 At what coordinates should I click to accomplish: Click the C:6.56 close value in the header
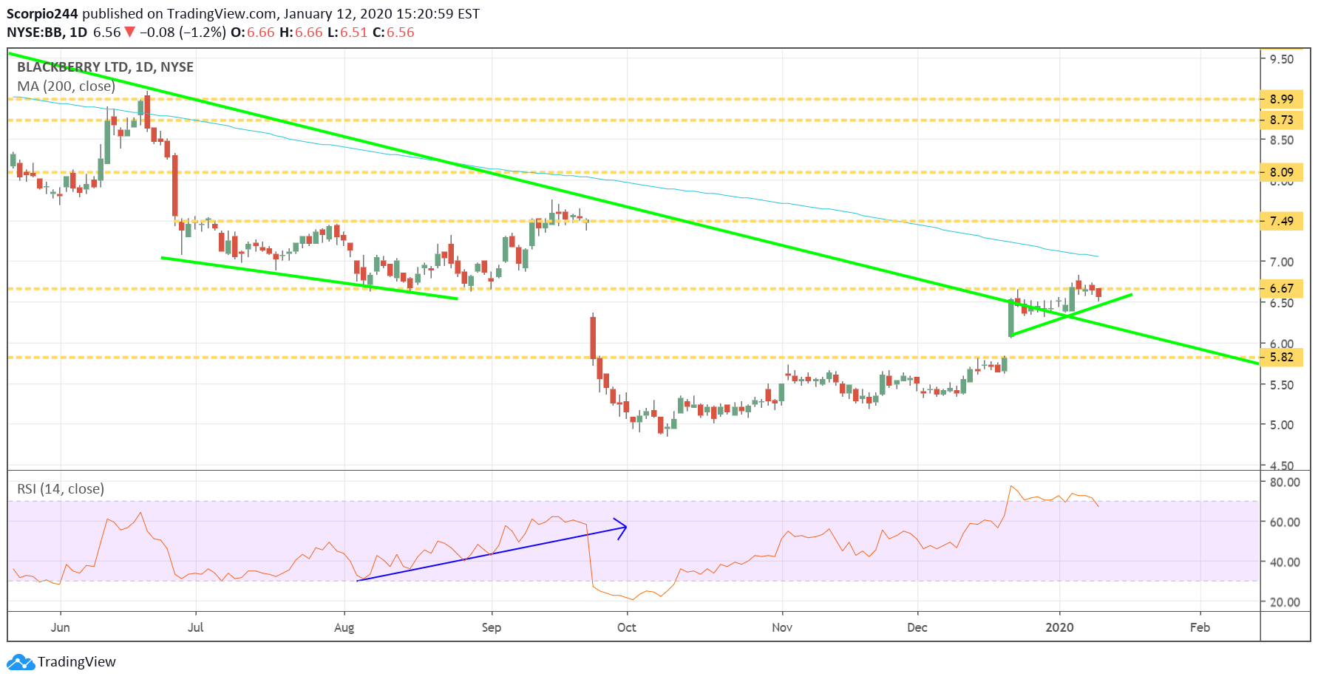click(393, 33)
